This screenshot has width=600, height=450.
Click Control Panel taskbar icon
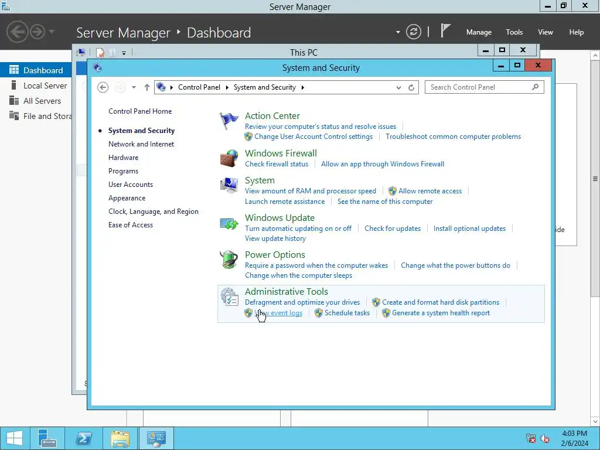coord(156,438)
